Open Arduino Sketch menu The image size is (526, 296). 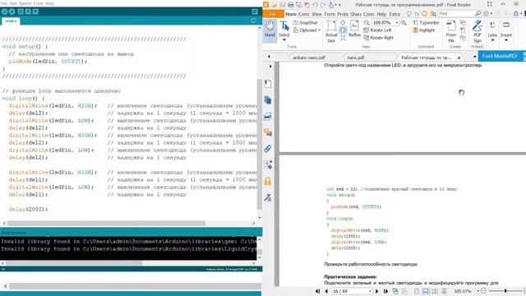pyautogui.click(x=25, y=3)
